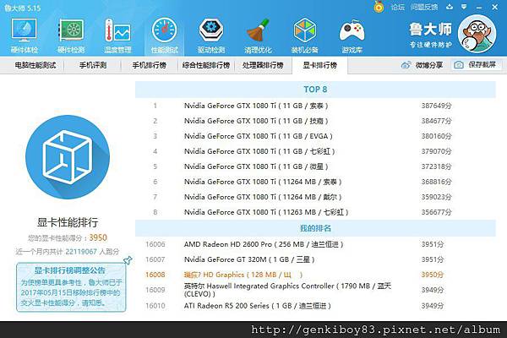Select rank 4 GTX 1080 Ti 11 GB 七彩虹 row
The image size is (507, 338).
click(315, 151)
